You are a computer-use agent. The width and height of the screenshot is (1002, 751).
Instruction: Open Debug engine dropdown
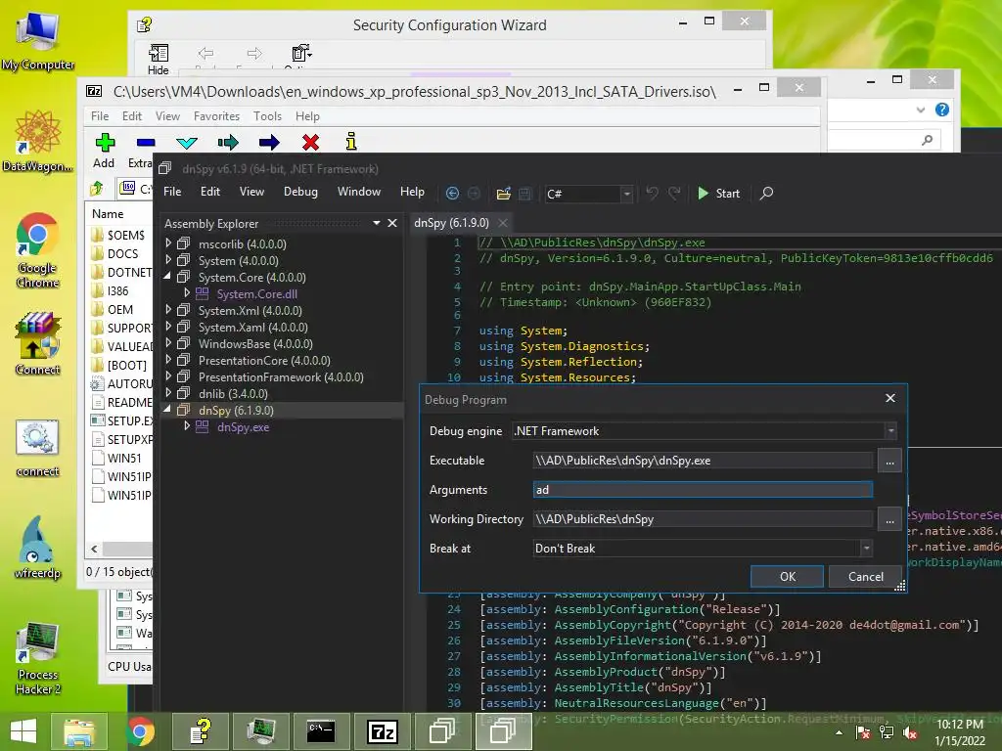tap(890, 431)
